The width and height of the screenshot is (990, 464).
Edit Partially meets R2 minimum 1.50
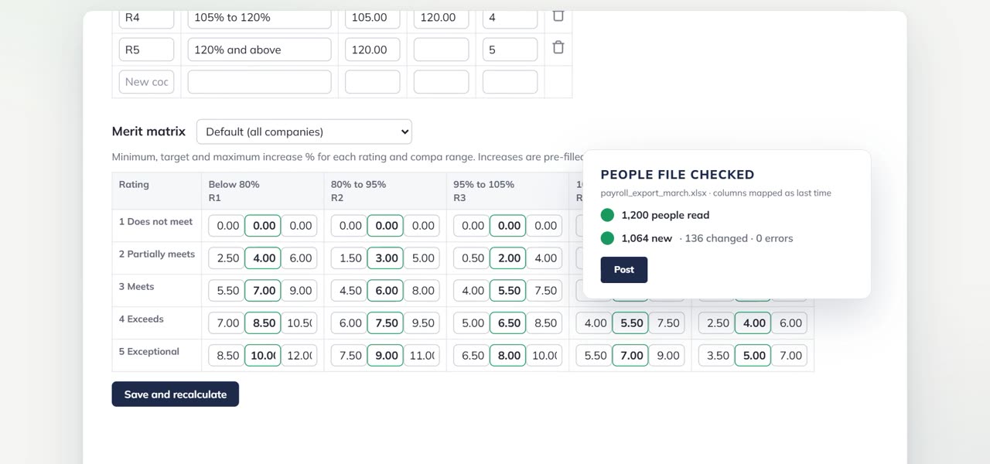349,258
